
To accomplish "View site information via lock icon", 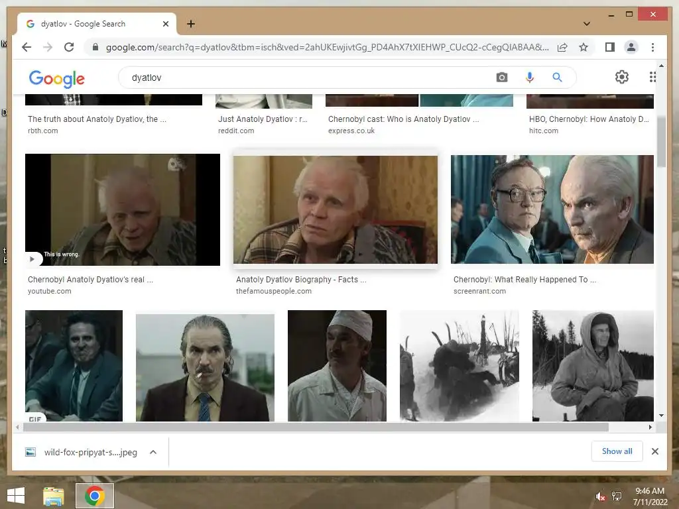I will click(x=95, y=47).
